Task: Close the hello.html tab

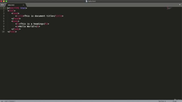Action: [23, 5]
